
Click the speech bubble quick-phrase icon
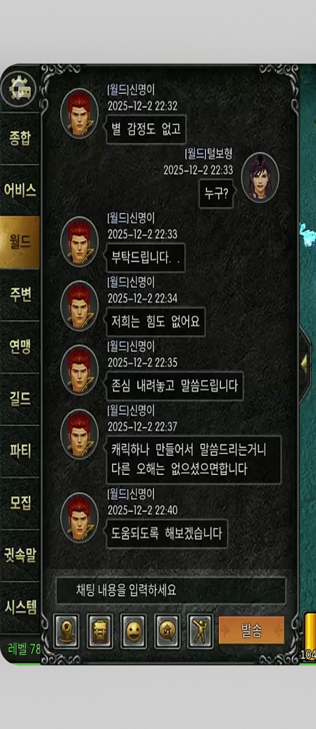[x=167, y=631]
